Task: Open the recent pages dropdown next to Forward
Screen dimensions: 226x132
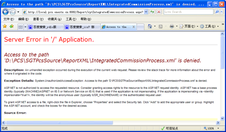Action: 18,12
